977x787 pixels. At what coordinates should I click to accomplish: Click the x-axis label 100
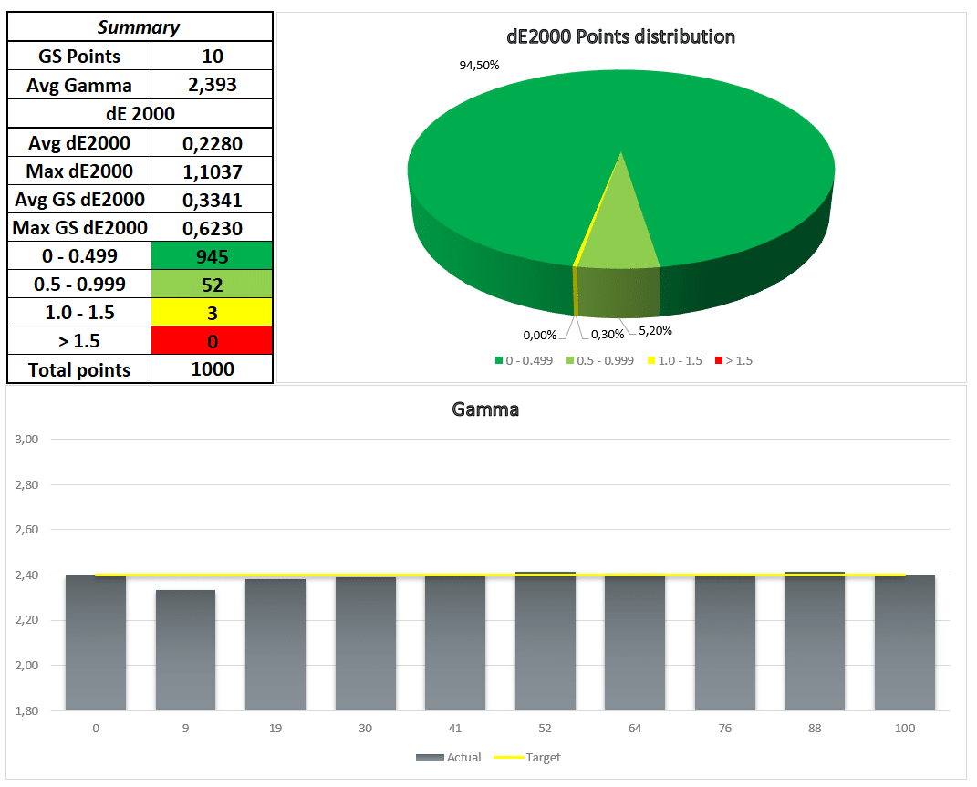pos(905,729)
